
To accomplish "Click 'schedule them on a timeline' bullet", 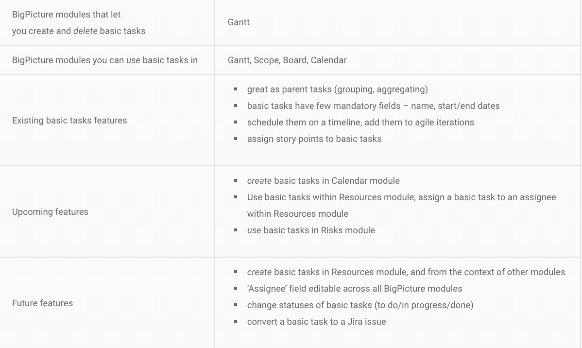I will click(x=360, y=122).
